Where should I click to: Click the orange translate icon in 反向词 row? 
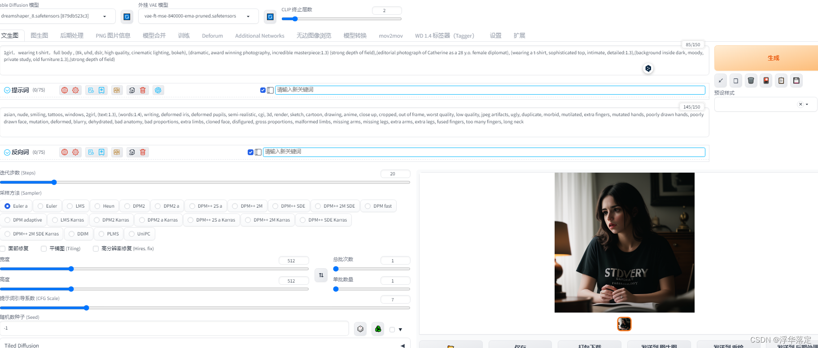click(x=117, y=152)
